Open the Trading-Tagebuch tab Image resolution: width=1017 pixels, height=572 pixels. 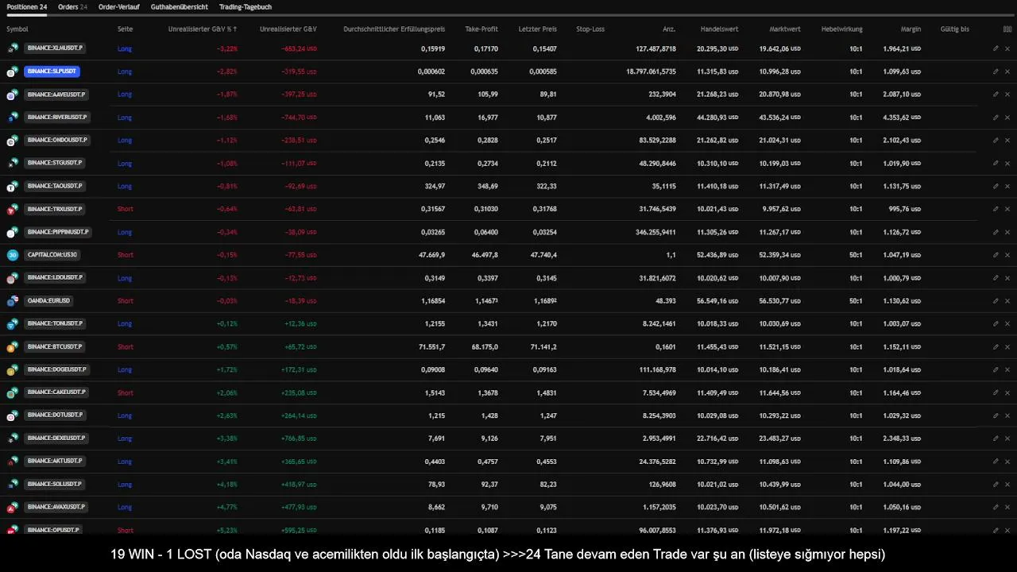point(246,7)
